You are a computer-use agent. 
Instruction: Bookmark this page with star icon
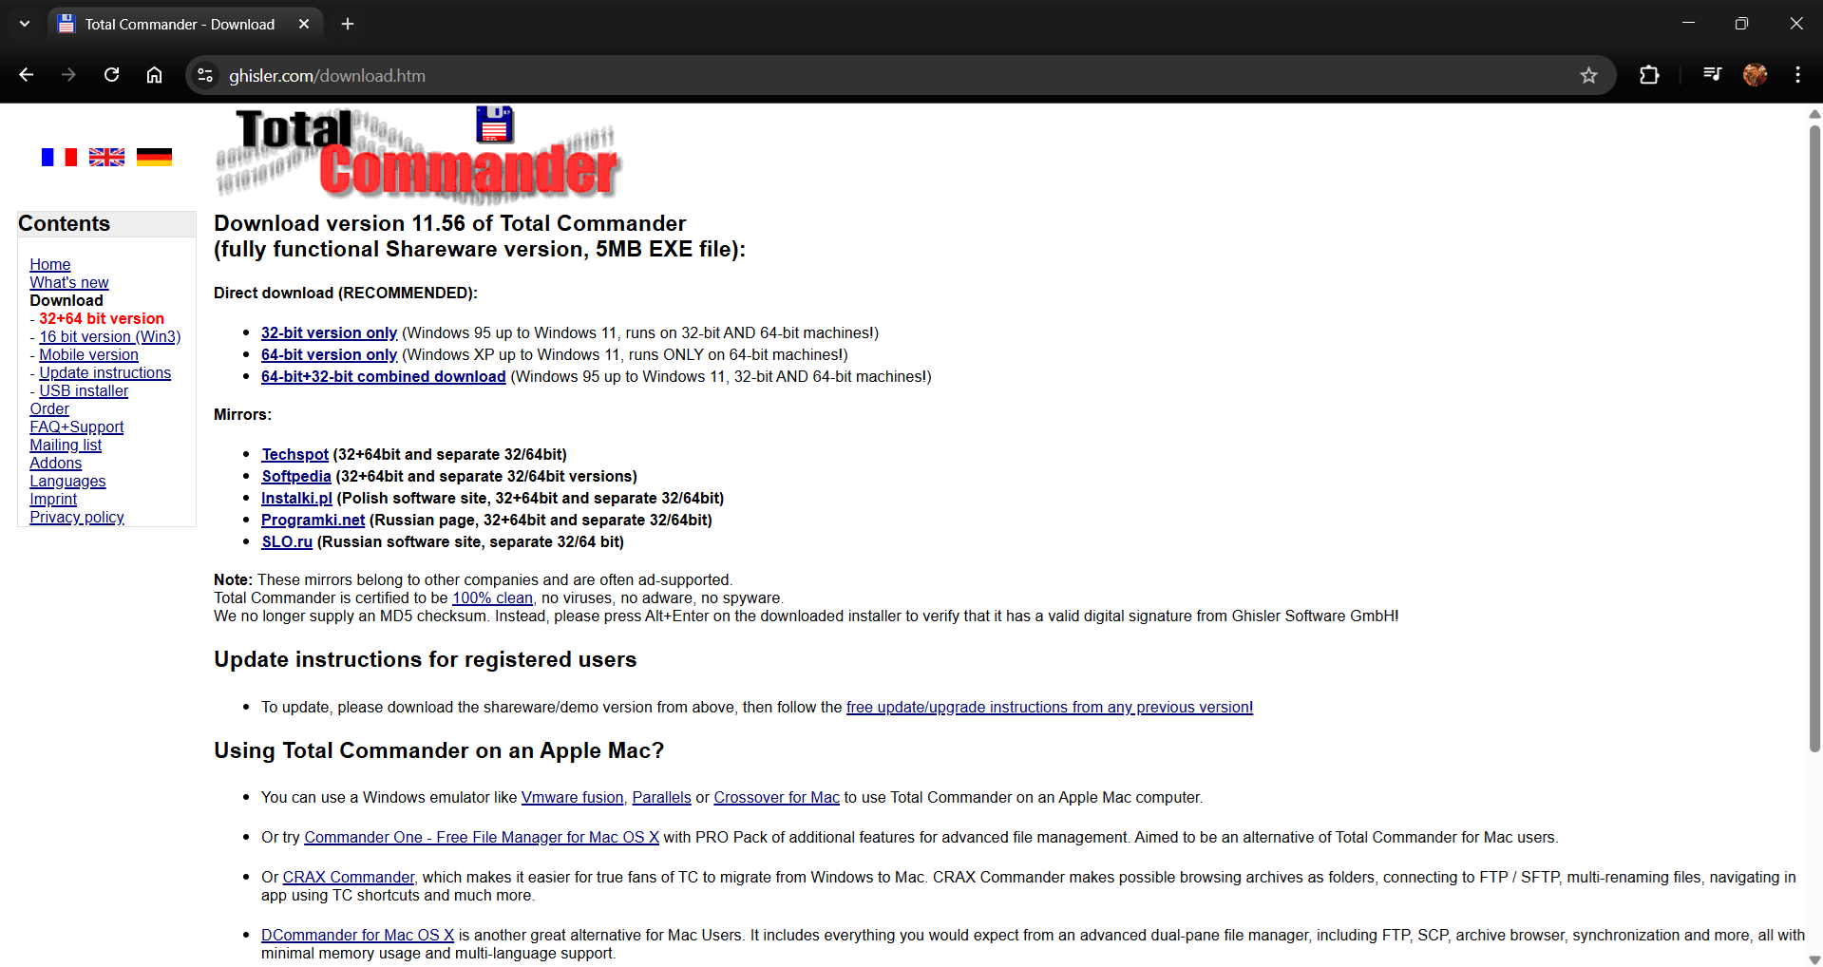[1588, 75]
